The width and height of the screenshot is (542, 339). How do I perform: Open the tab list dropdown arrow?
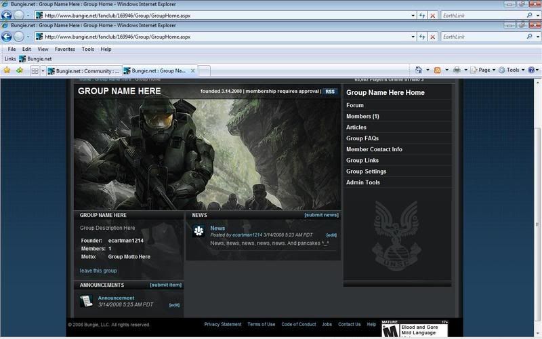pos(43,71)
